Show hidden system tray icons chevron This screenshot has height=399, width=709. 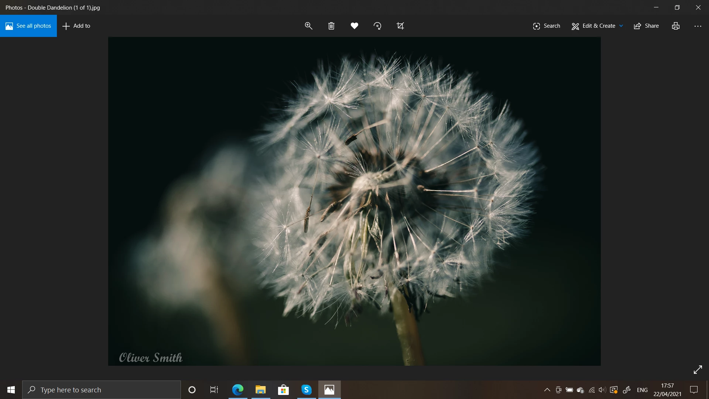tap(547, 390)
